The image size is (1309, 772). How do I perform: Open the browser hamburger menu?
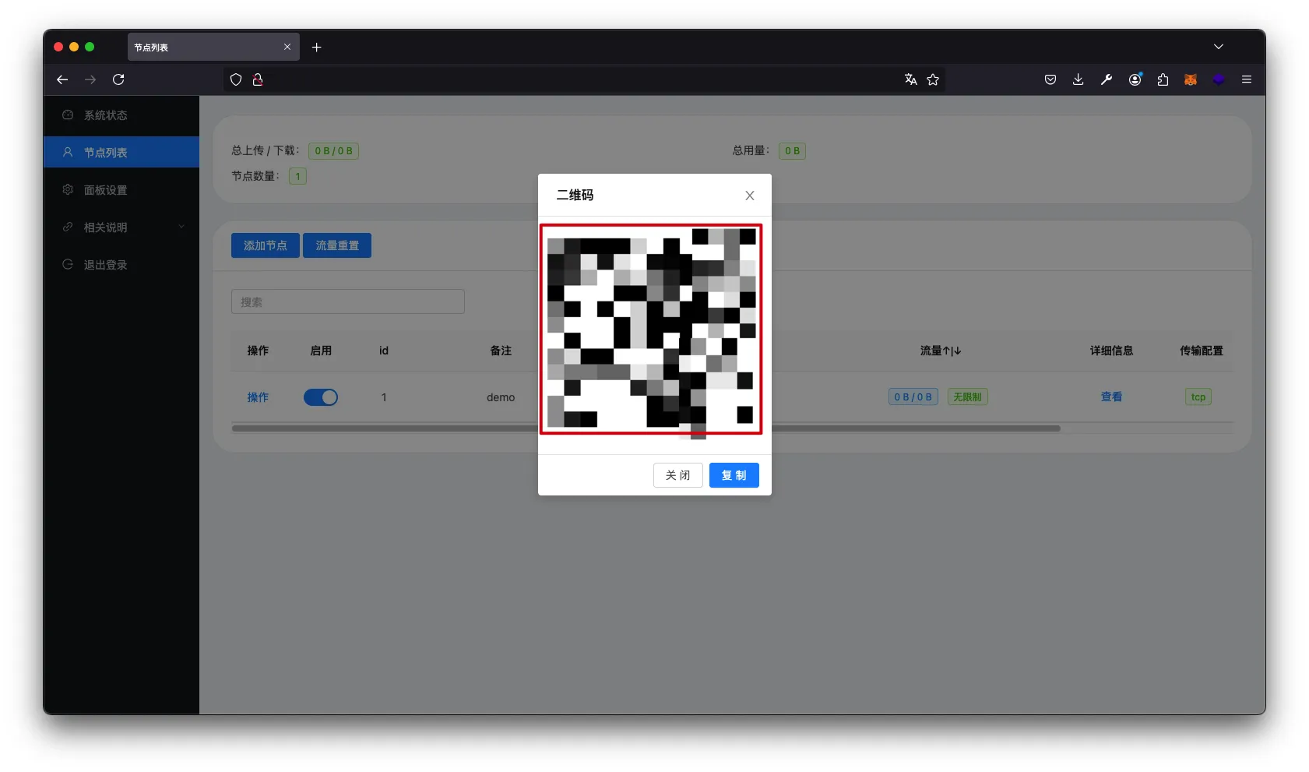click(1247, 79)
